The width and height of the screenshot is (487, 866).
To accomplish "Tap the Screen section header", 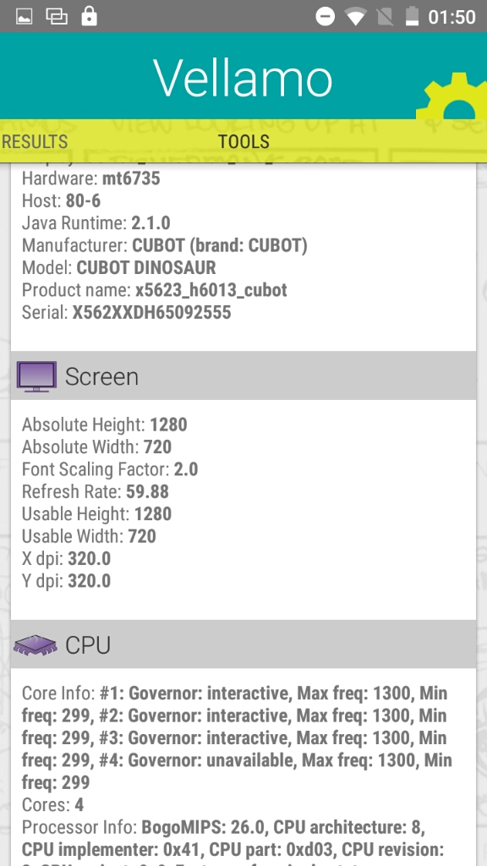I will [243, 375].
